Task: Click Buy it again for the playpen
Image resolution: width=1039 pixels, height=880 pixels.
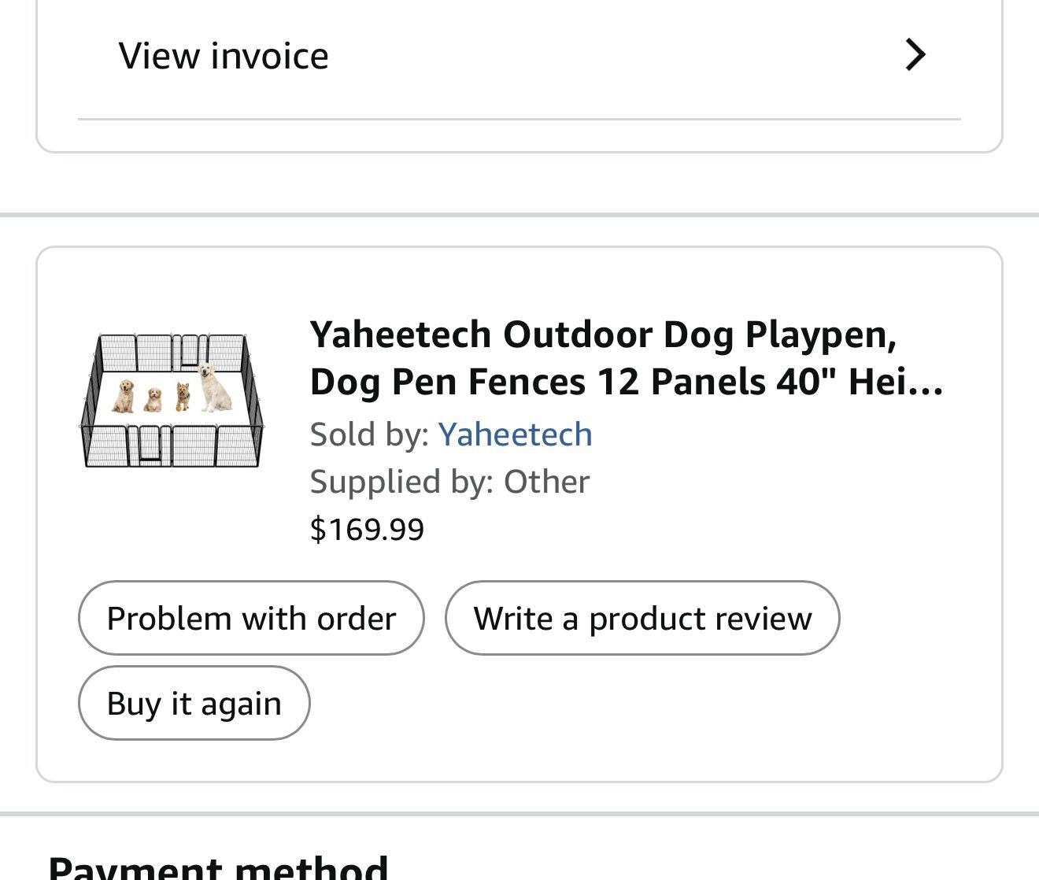Action: click(x=194, y=703)
